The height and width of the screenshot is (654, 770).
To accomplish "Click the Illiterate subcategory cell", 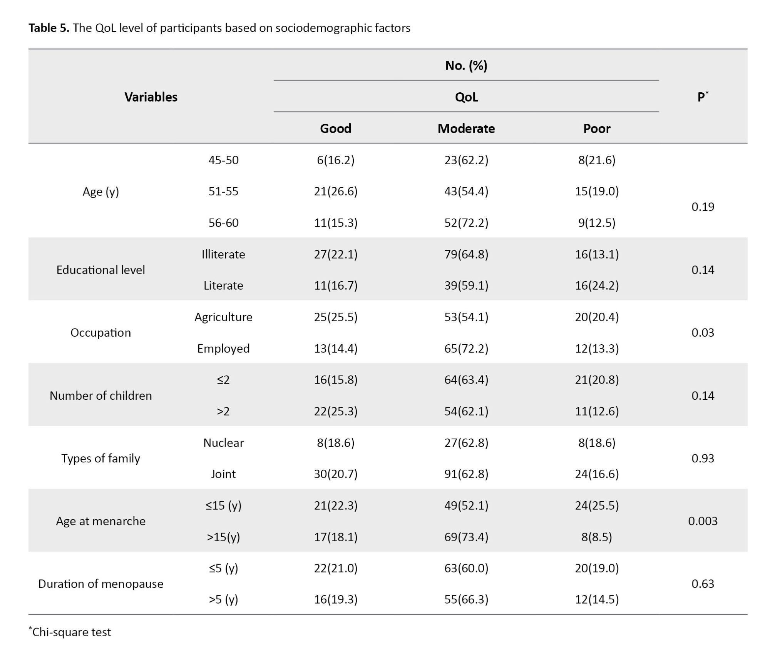I will click(x=223, y=254).
